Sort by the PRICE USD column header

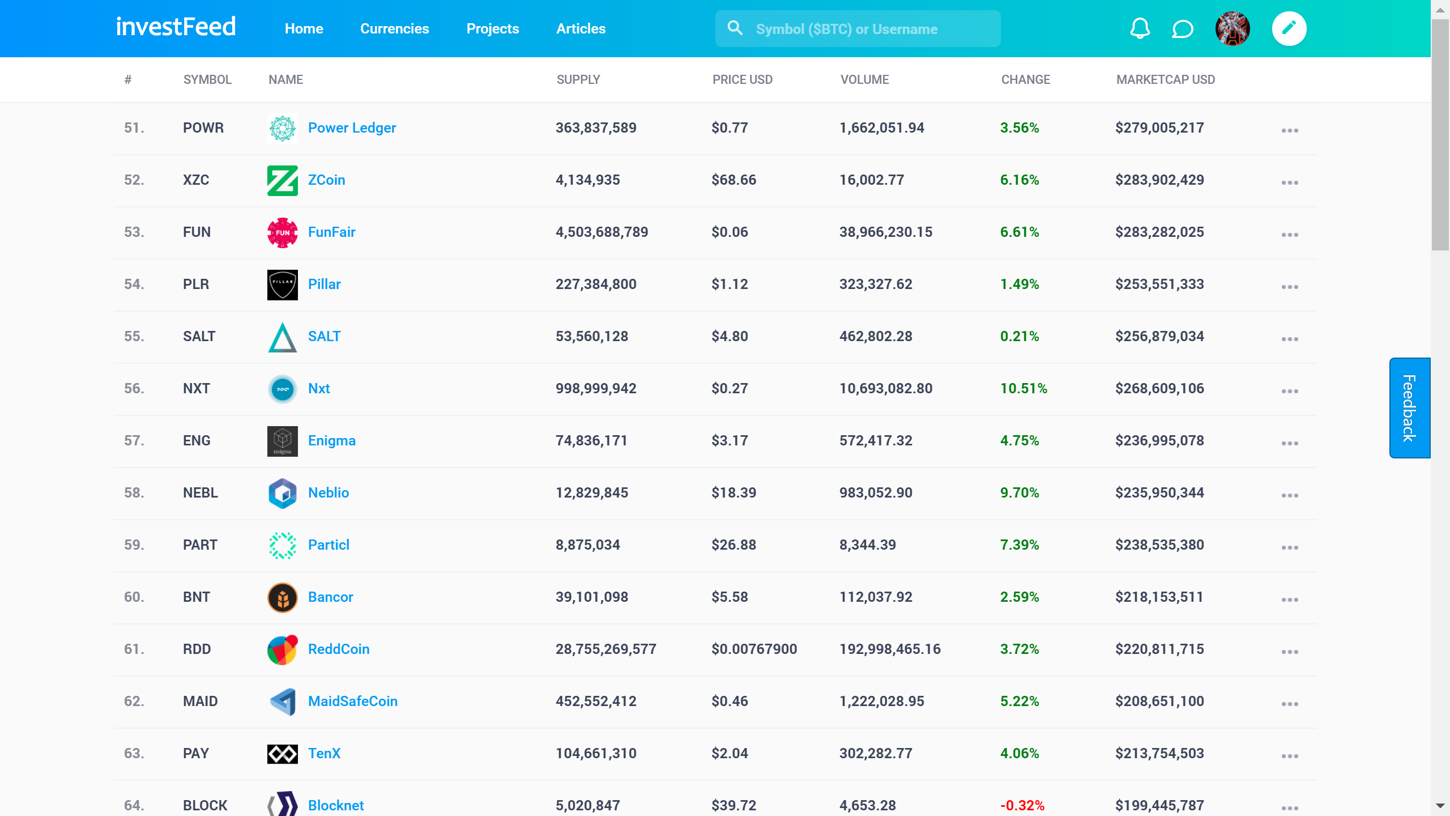(x=742, y=80)
